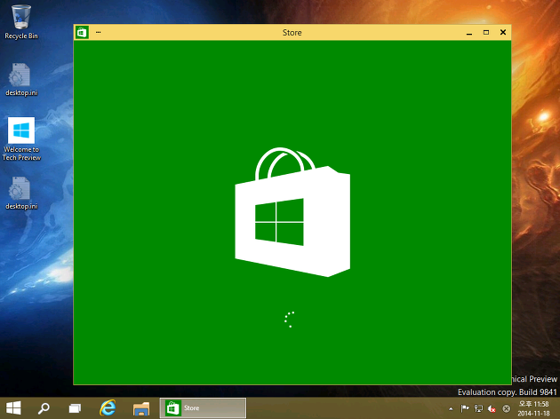Launch Internet Explorer from taskbar
This screenshot has height=419, width=560.
point(108,408)
